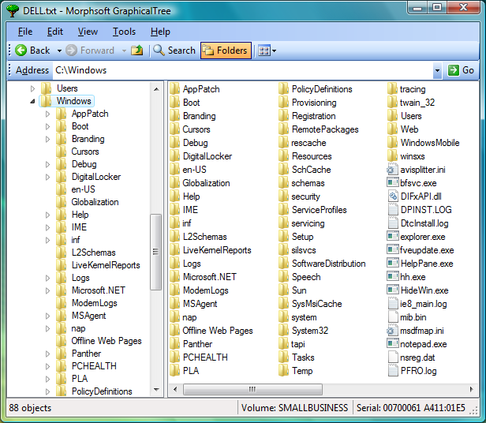This screenshot has height=423, width=486.
Task: Open the Views icon button
Action: pos(264,51)
